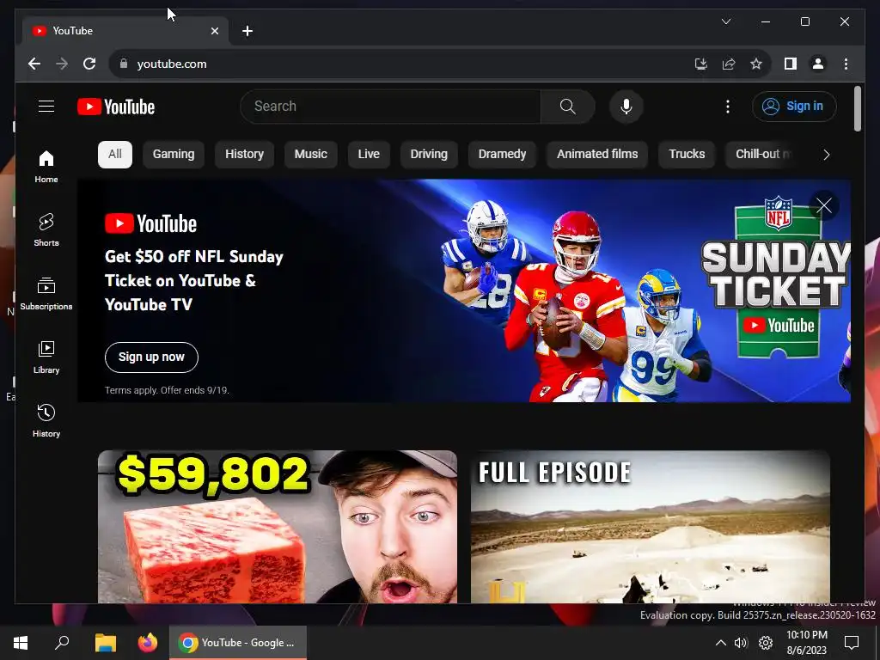
Task: Open the settings gear in the system tray
Action: (766, 643)
